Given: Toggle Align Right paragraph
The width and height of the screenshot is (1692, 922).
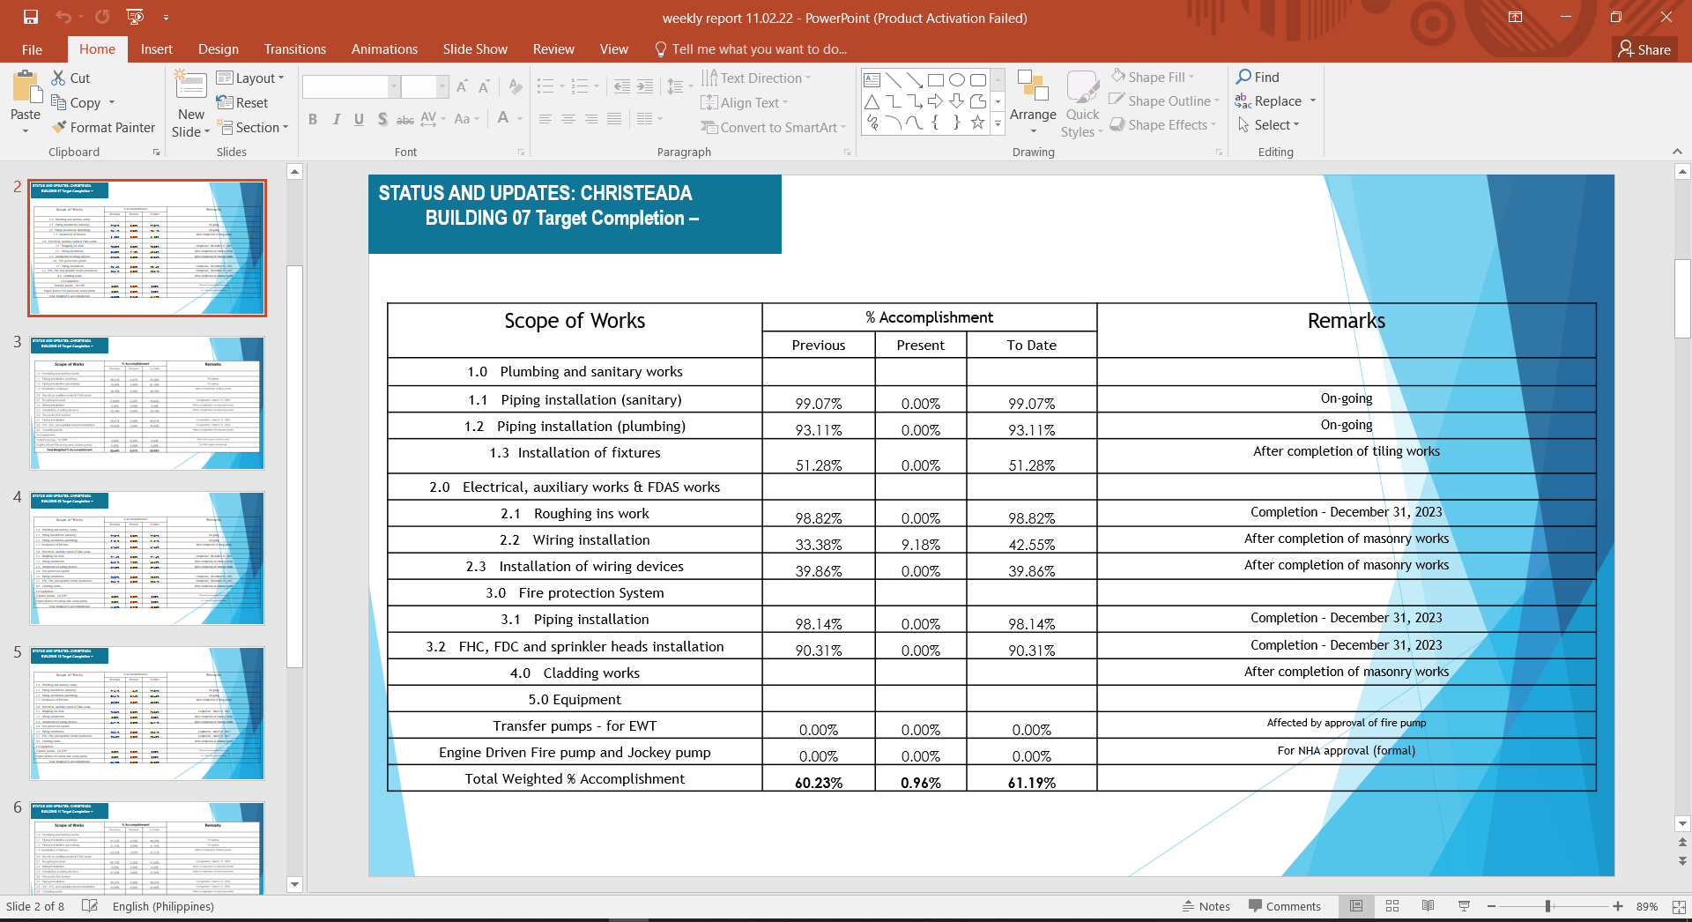Looking at the screenshot, I should (x=591, y=119).
